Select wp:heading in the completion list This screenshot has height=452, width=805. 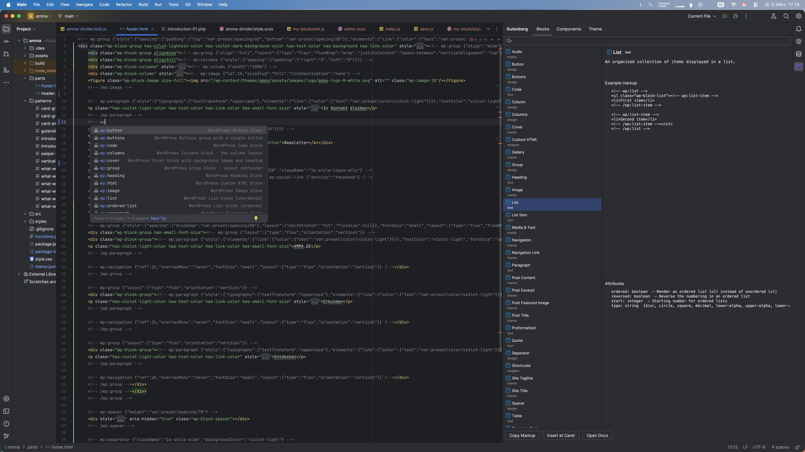pyautogui.click(x=179, y=176)
